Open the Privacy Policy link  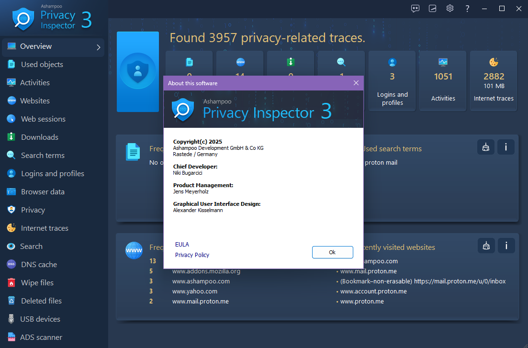pyautogui.click(x=192, y=255)
